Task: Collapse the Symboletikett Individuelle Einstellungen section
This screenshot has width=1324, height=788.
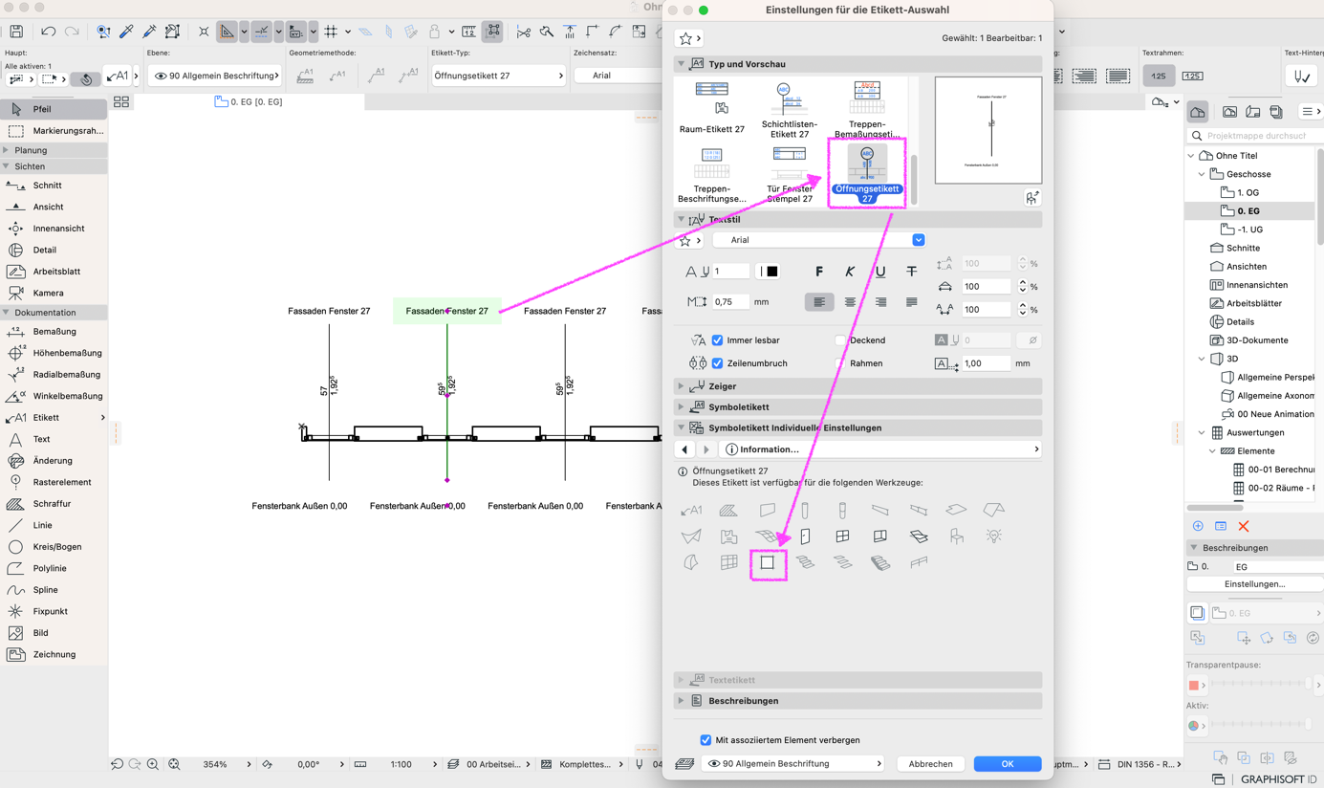Action: tap(857, 428)
